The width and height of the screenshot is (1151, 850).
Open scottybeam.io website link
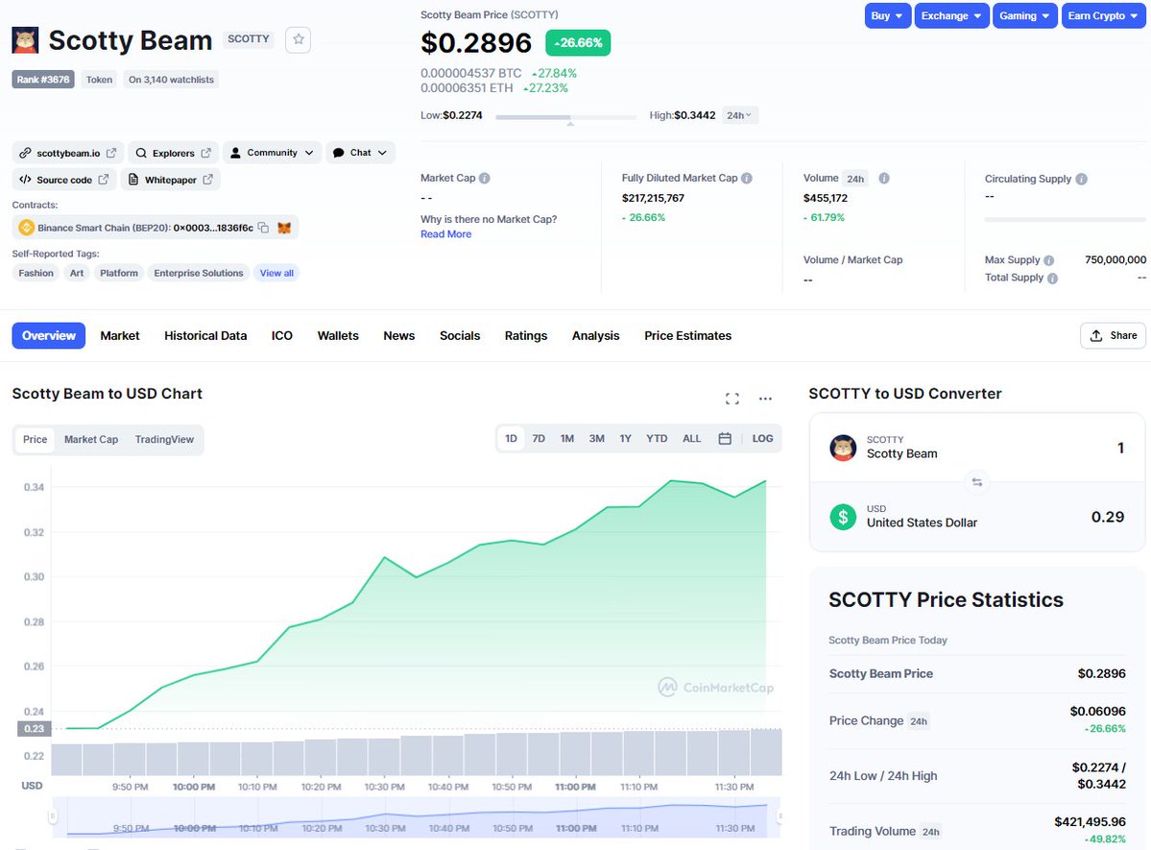pos(67,153)
